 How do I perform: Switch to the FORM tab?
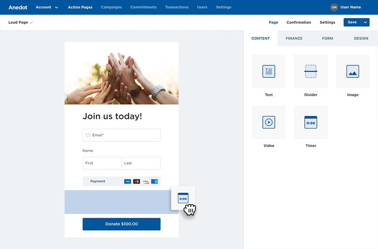(x=327, y=38)
